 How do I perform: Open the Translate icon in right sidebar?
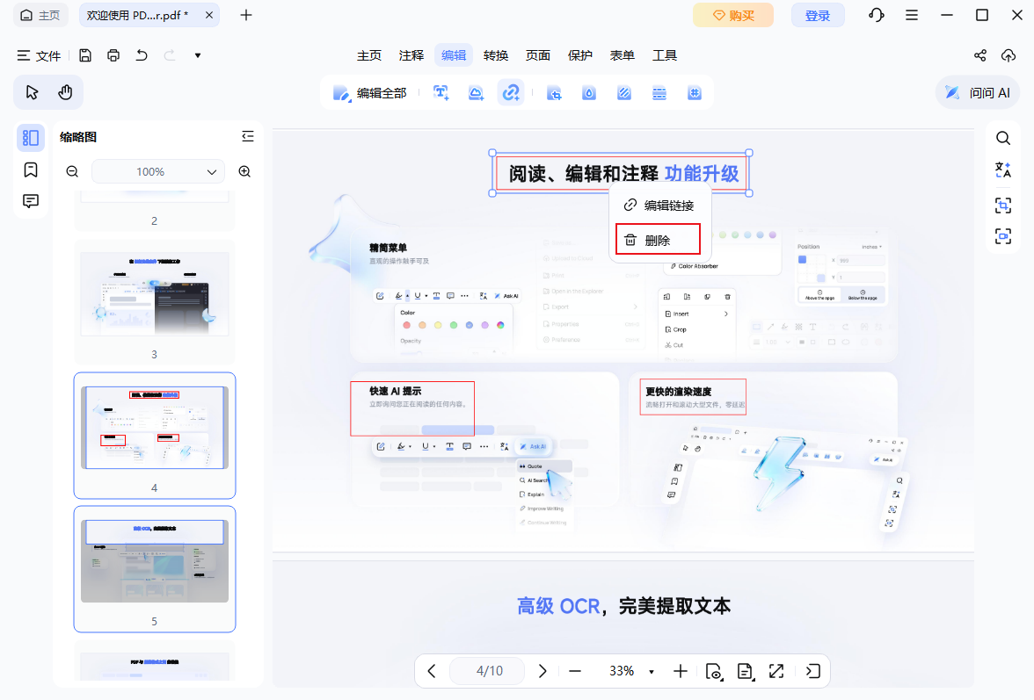pos(1003,170)
